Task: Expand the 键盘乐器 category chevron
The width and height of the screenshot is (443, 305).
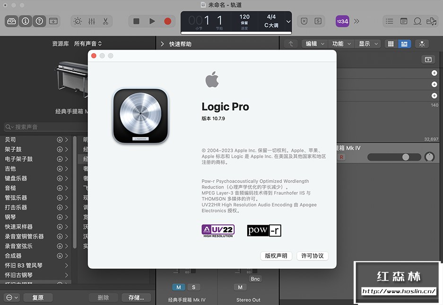Action: [x=67, y=178]
